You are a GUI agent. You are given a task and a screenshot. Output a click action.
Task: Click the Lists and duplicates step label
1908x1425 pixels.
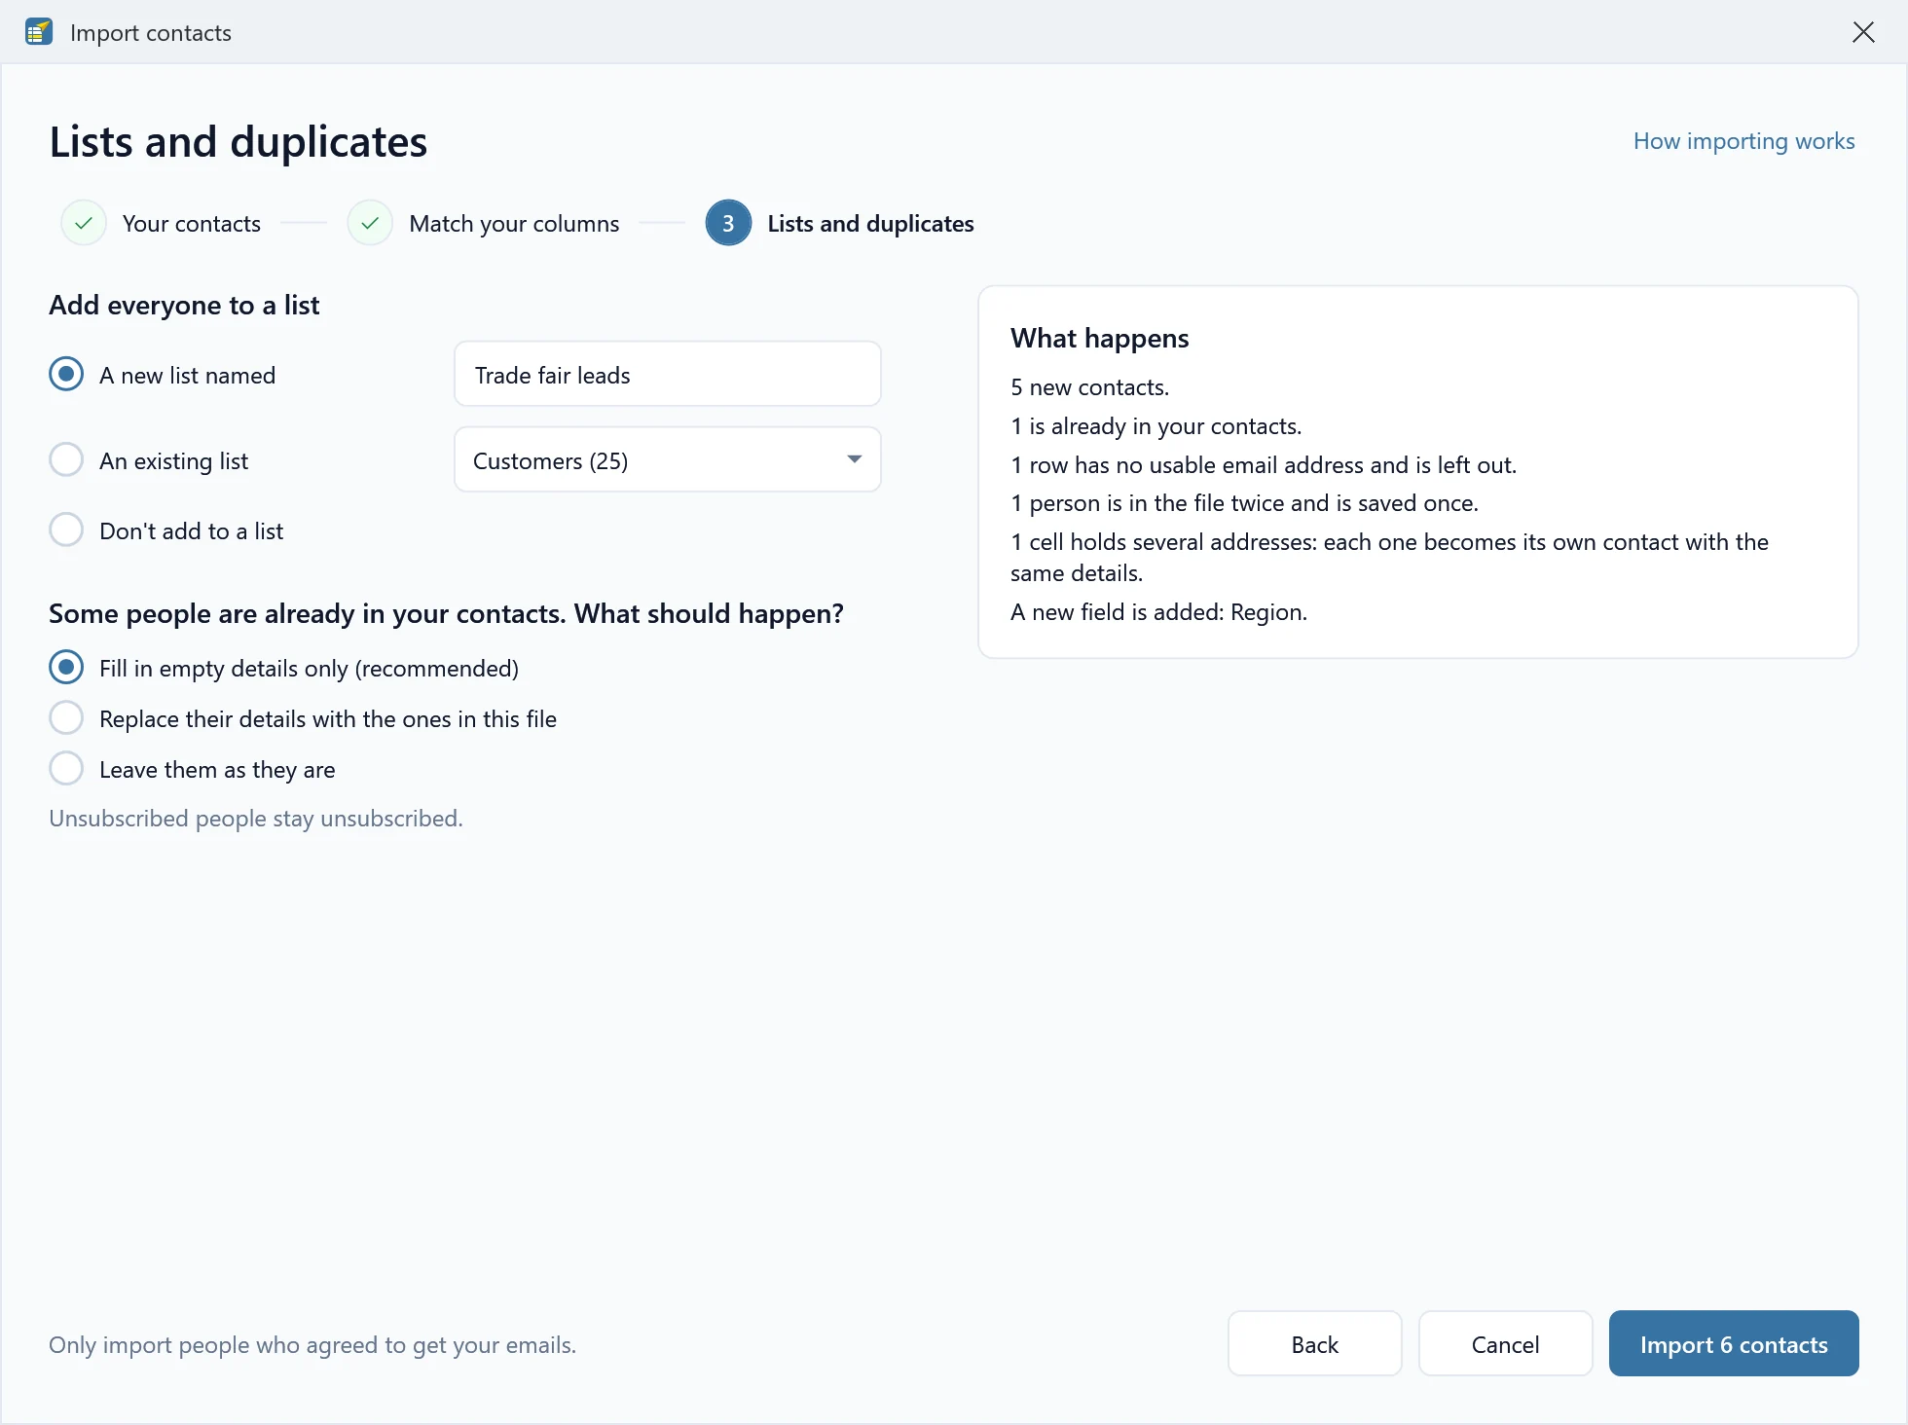870,224
